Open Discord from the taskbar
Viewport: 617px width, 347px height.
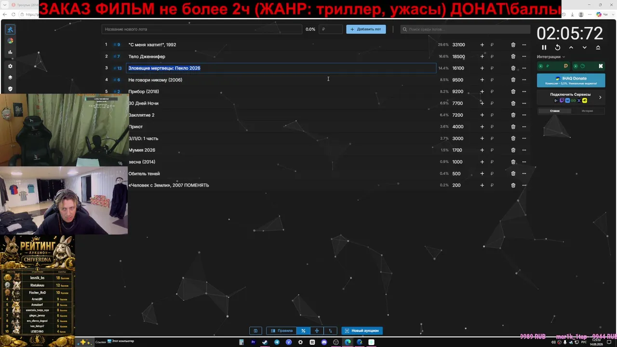click(x=324, y=342)
